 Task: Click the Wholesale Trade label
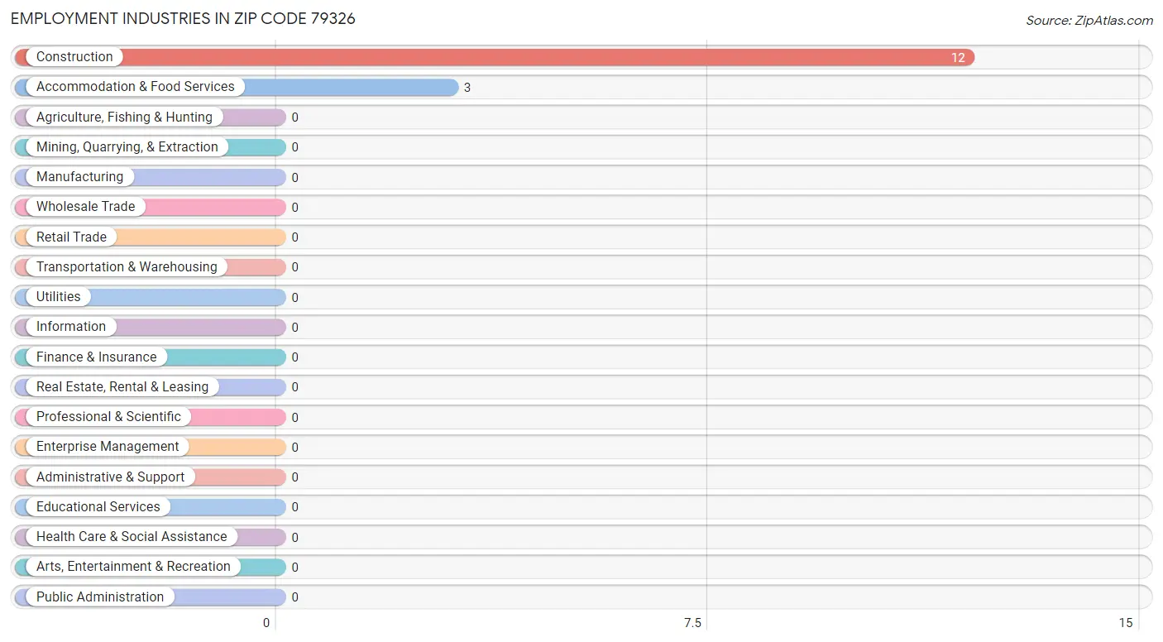85,207
